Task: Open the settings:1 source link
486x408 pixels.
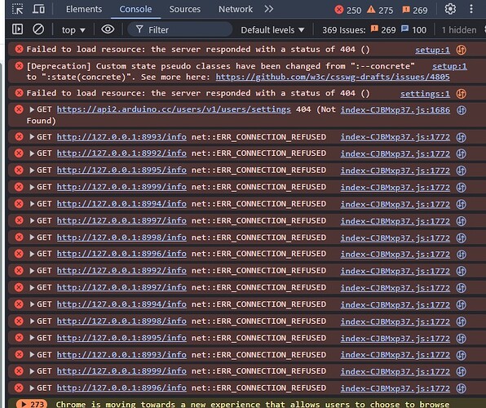Action: point(425,94)
